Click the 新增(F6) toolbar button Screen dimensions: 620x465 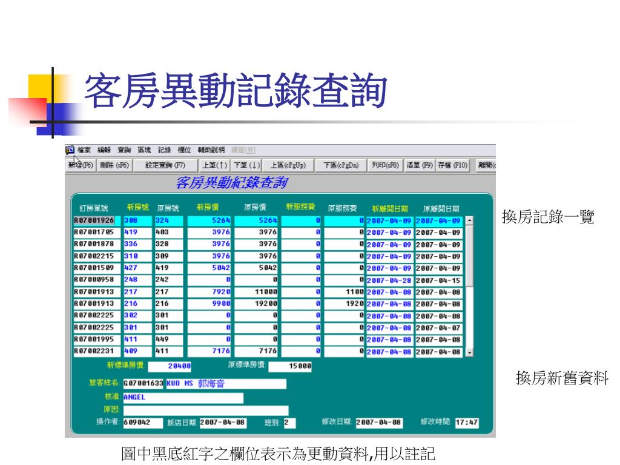81,165
